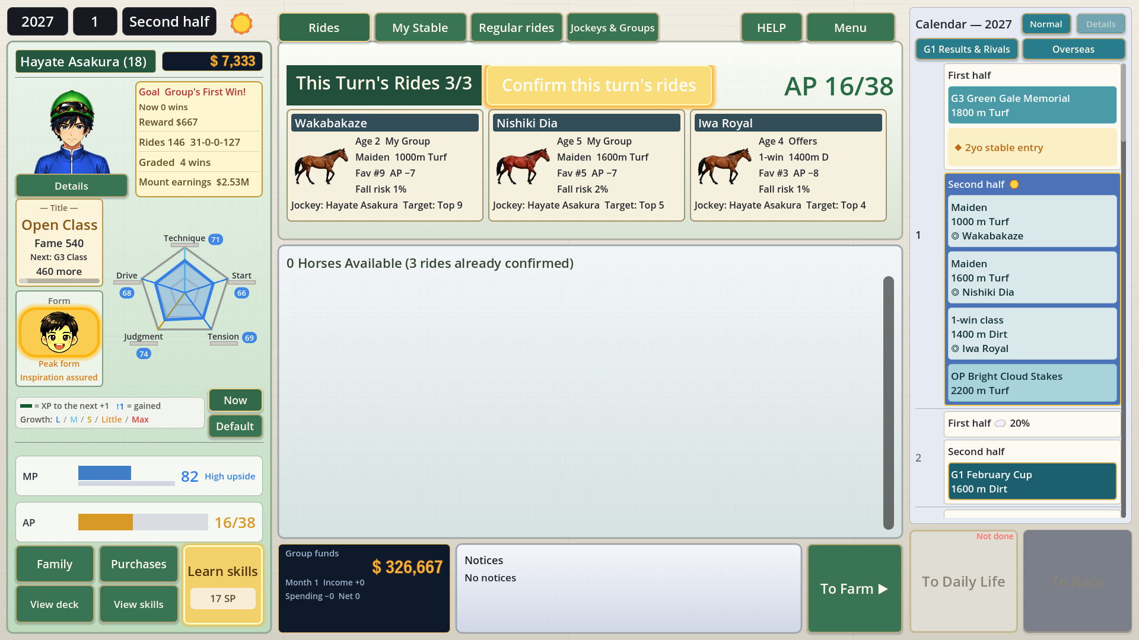The image size is (1139, 640).
Task: Select G1 February Cup calendar entry
Action: tap(1032, 482)
